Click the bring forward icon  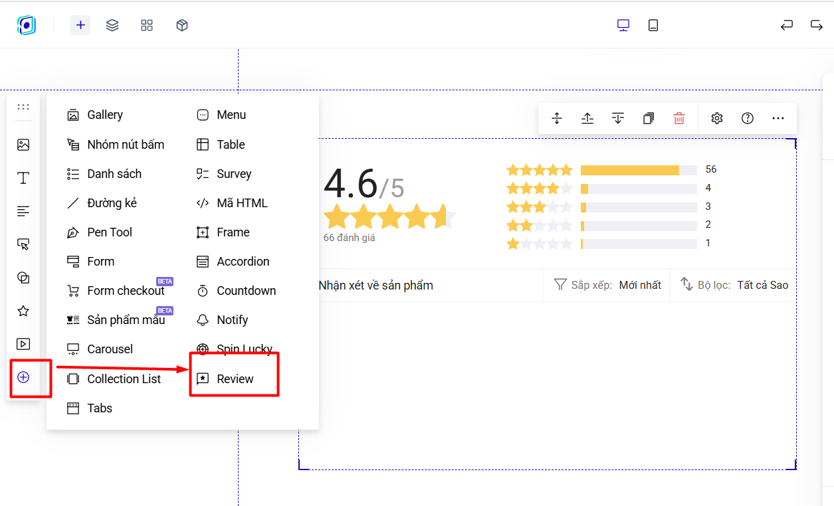pos(587,118)
